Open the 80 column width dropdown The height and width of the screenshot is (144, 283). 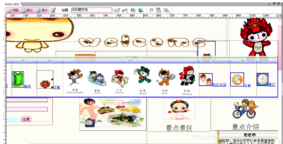[x=267, y=61]
